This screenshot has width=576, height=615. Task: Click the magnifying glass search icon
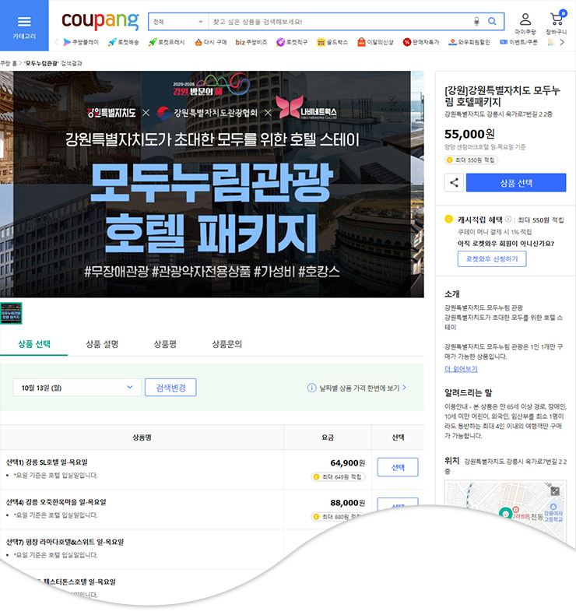[x=492, y=21]
